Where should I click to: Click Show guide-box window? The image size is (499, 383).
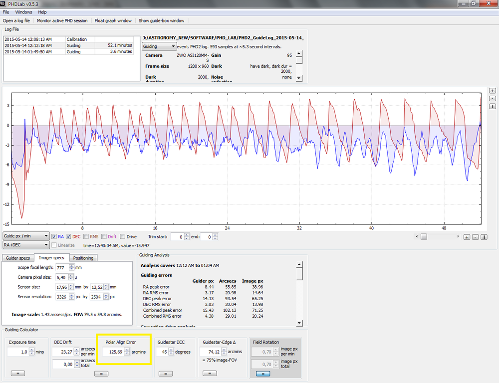161,21
